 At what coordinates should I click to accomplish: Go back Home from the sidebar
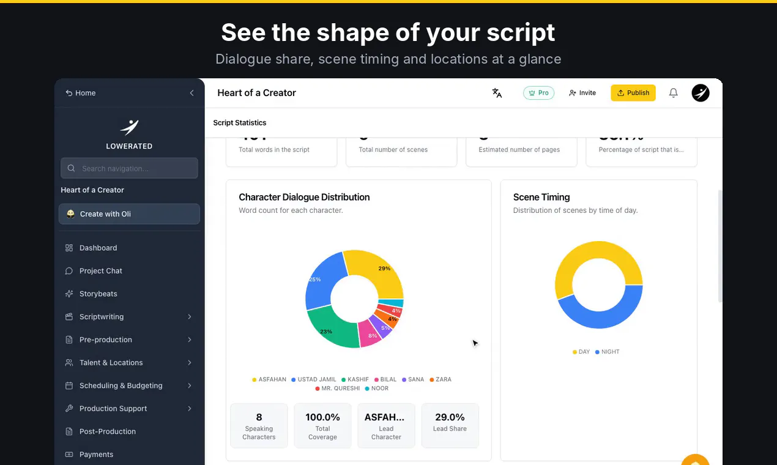point(81,93)
